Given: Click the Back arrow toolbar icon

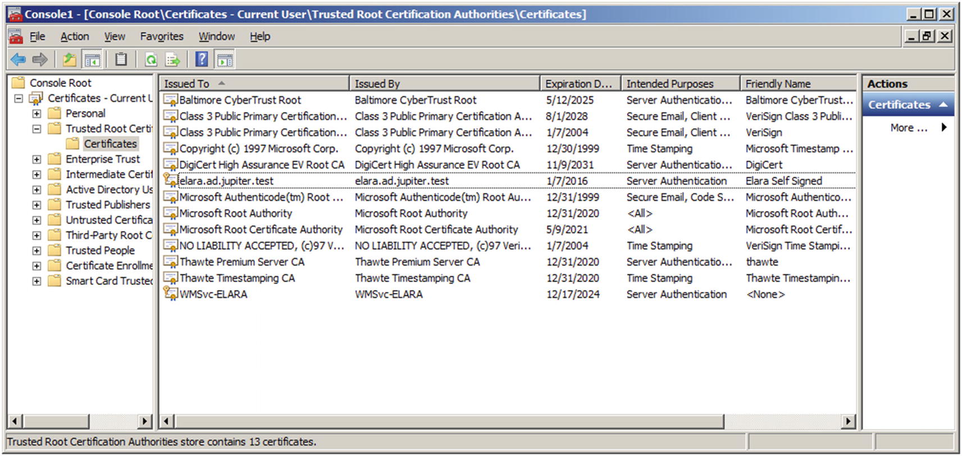Looking at the screenshot, I should [x=18, y=59].
